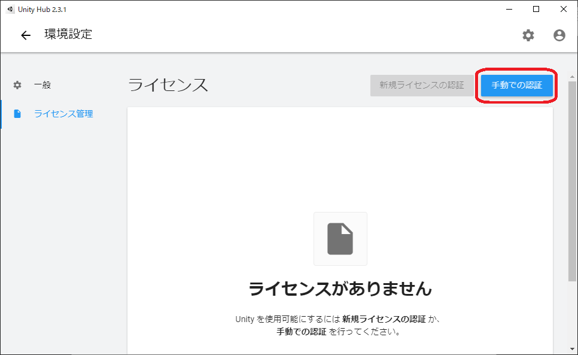Click the scrollbar down arrow
This screenshot has height=355, width=578.
pyautogui.click(x=572, y=349)
